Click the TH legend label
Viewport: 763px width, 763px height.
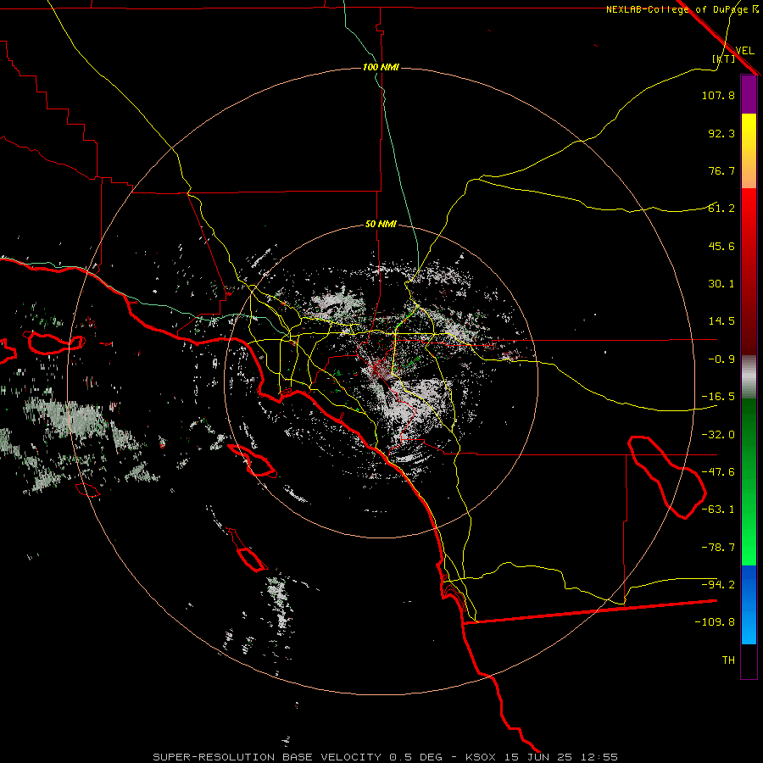coord(728,660)
